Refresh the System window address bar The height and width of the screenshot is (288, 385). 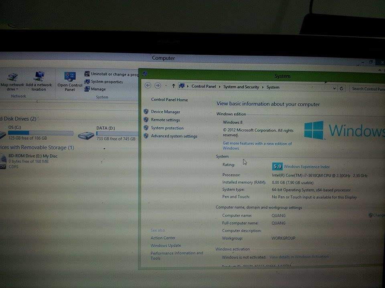[342, 88]
